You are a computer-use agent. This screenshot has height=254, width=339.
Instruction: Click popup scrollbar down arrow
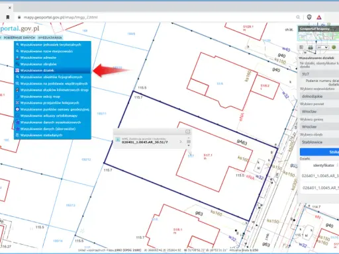pyautogui.click(x=189, y=146)
